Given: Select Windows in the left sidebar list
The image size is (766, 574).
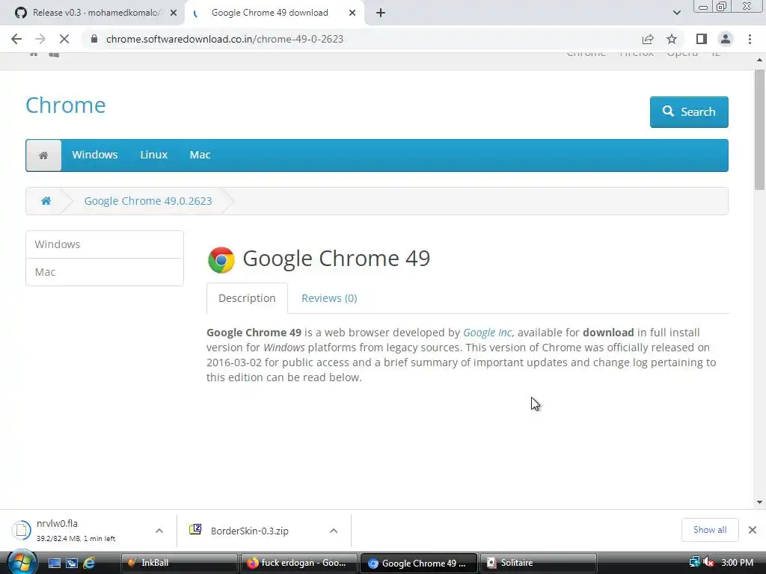Looking at the screenshot, I should [105, 244].
